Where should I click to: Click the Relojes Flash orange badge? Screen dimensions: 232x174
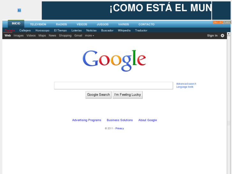[222, 22]
